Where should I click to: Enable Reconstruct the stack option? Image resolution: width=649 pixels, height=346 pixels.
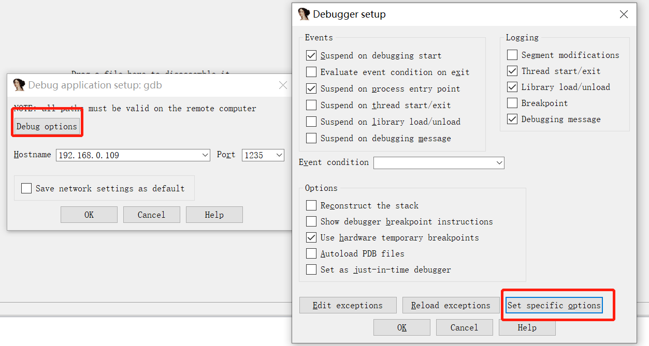311,205
